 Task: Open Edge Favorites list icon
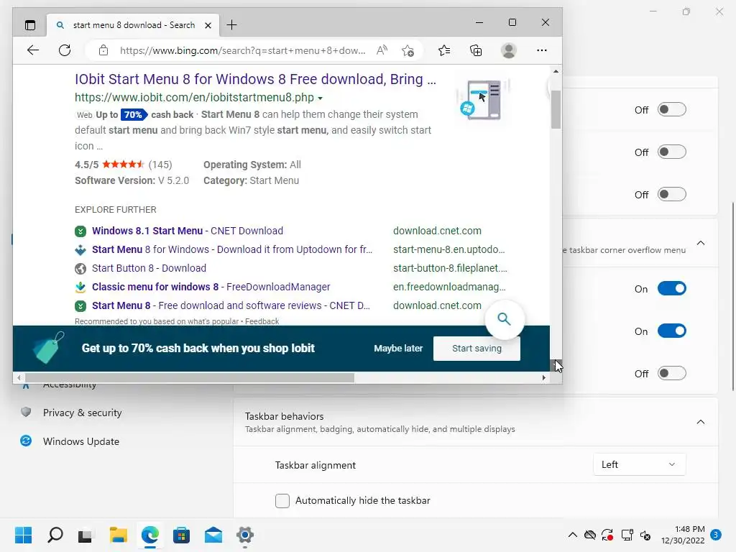point(444,50)
